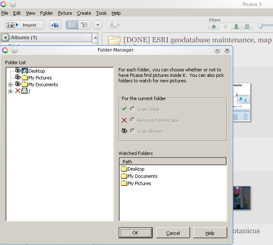This screenshot has width=273, height=245.
Task: Open the view options dropdown arrow
Action: point(98,25)
